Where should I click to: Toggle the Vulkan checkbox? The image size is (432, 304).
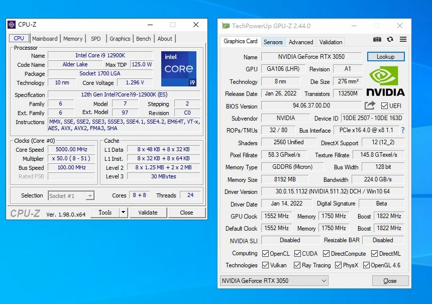pos(265,265)
